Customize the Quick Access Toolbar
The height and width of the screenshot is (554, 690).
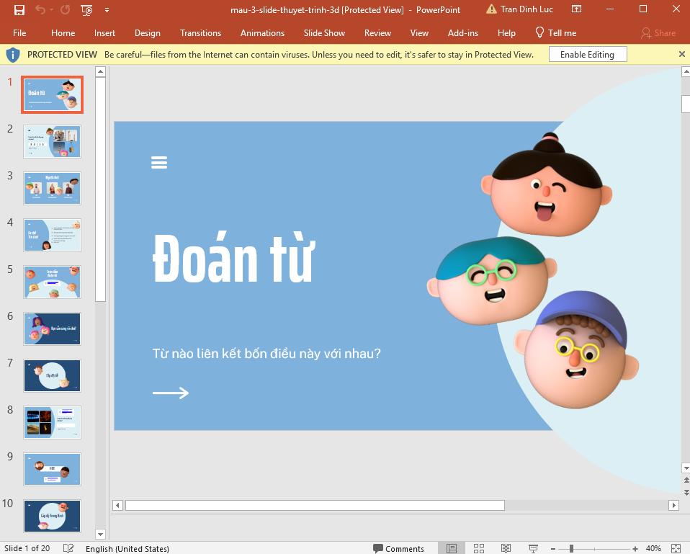tap(106, 10)
